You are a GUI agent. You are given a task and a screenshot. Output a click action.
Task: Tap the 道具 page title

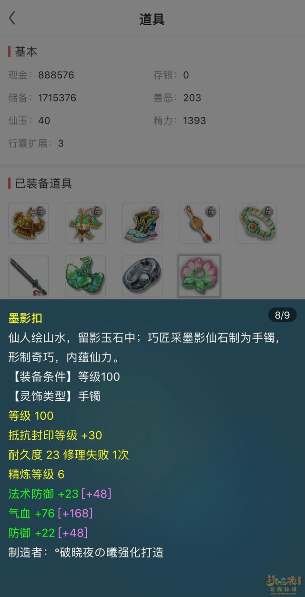152,19
